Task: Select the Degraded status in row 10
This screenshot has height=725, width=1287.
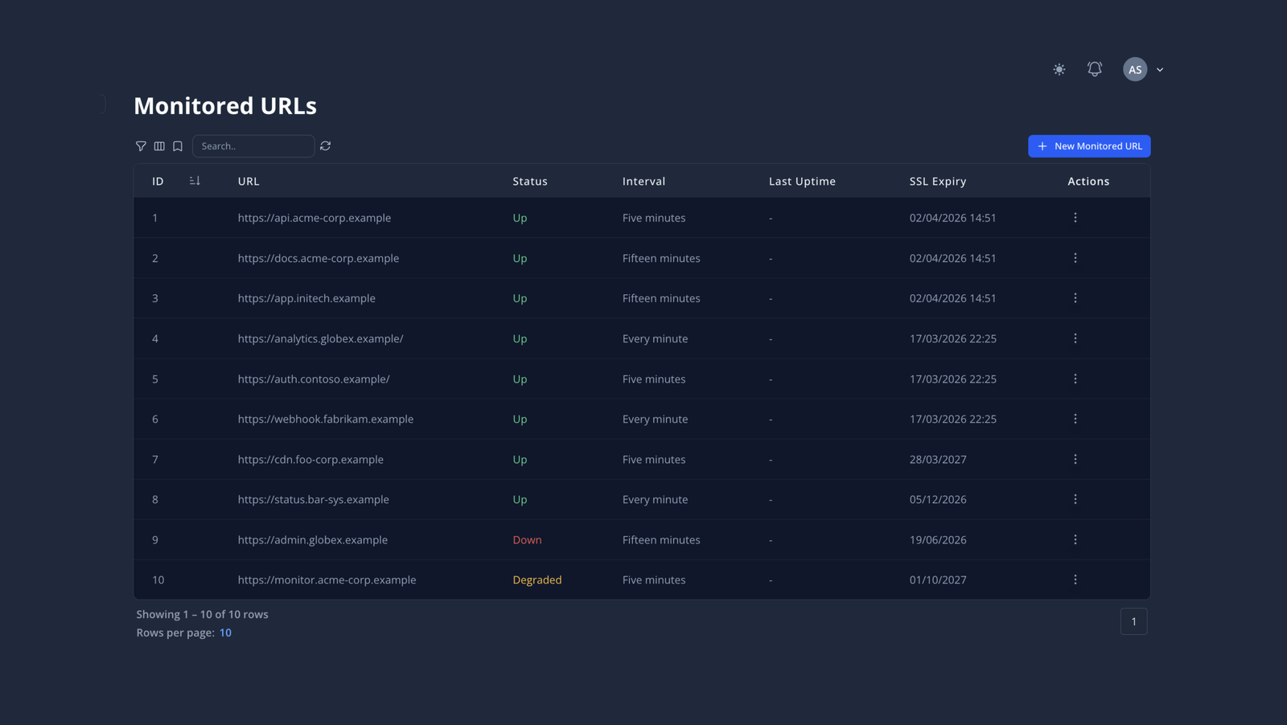Action: 537,580
